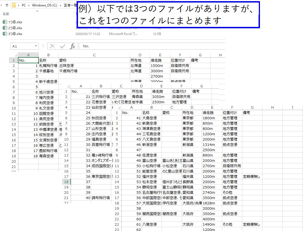Click cell 青森県 in second sheet
The image size is (303, 231).
point(141,97)
